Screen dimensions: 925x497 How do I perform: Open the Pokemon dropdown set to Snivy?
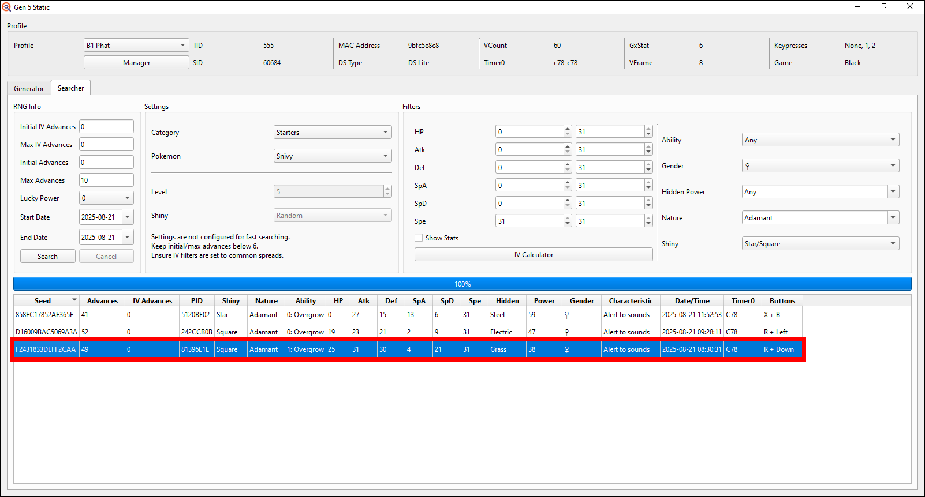pos(333,156)
